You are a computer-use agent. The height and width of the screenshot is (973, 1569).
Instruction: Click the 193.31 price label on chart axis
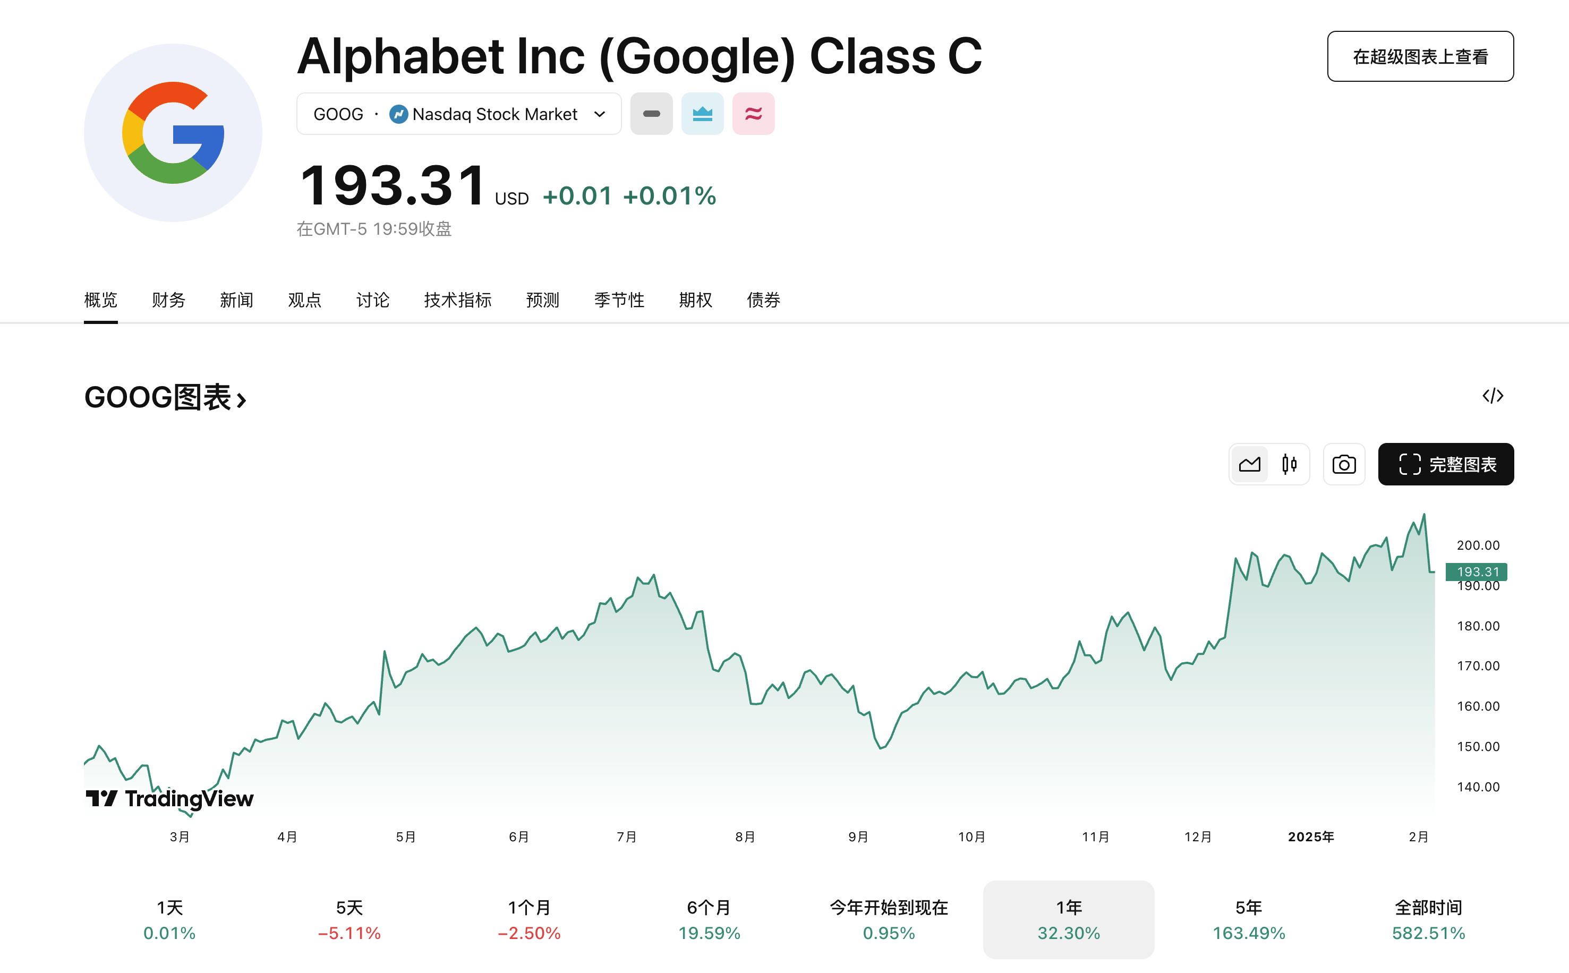[x=1478, y=571]
